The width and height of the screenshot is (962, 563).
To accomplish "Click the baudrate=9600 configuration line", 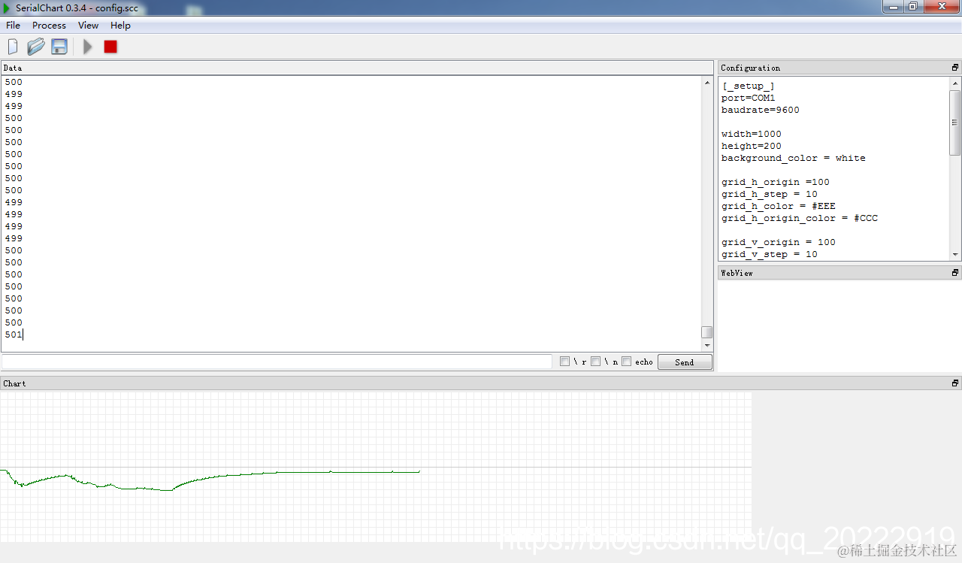I will [761, 110].
